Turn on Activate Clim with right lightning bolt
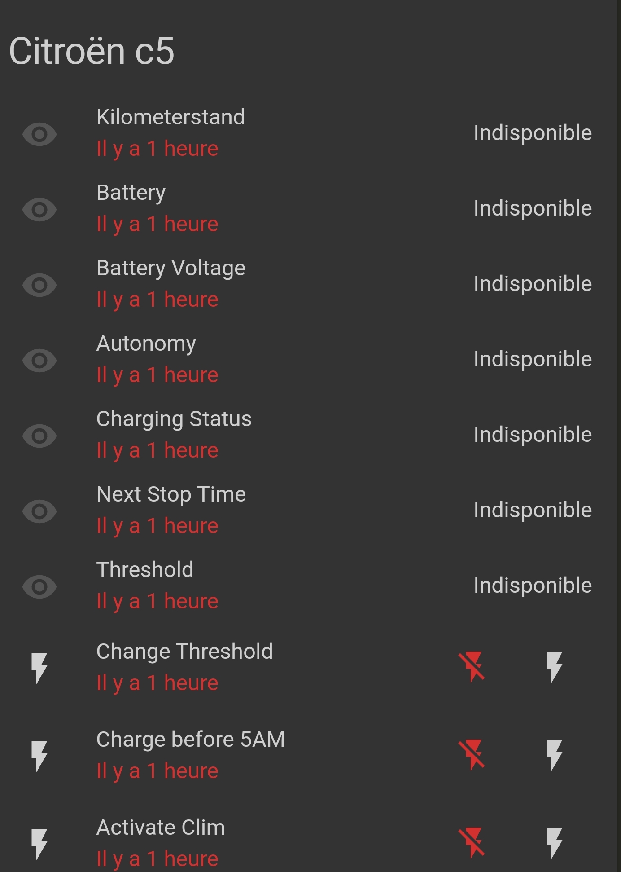Screen dimensions: 621x872 click(554, 842)
